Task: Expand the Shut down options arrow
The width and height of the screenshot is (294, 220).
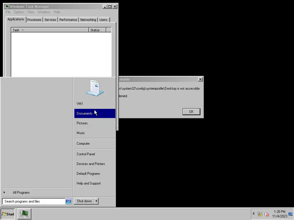Action: click(x=96, y=201)
